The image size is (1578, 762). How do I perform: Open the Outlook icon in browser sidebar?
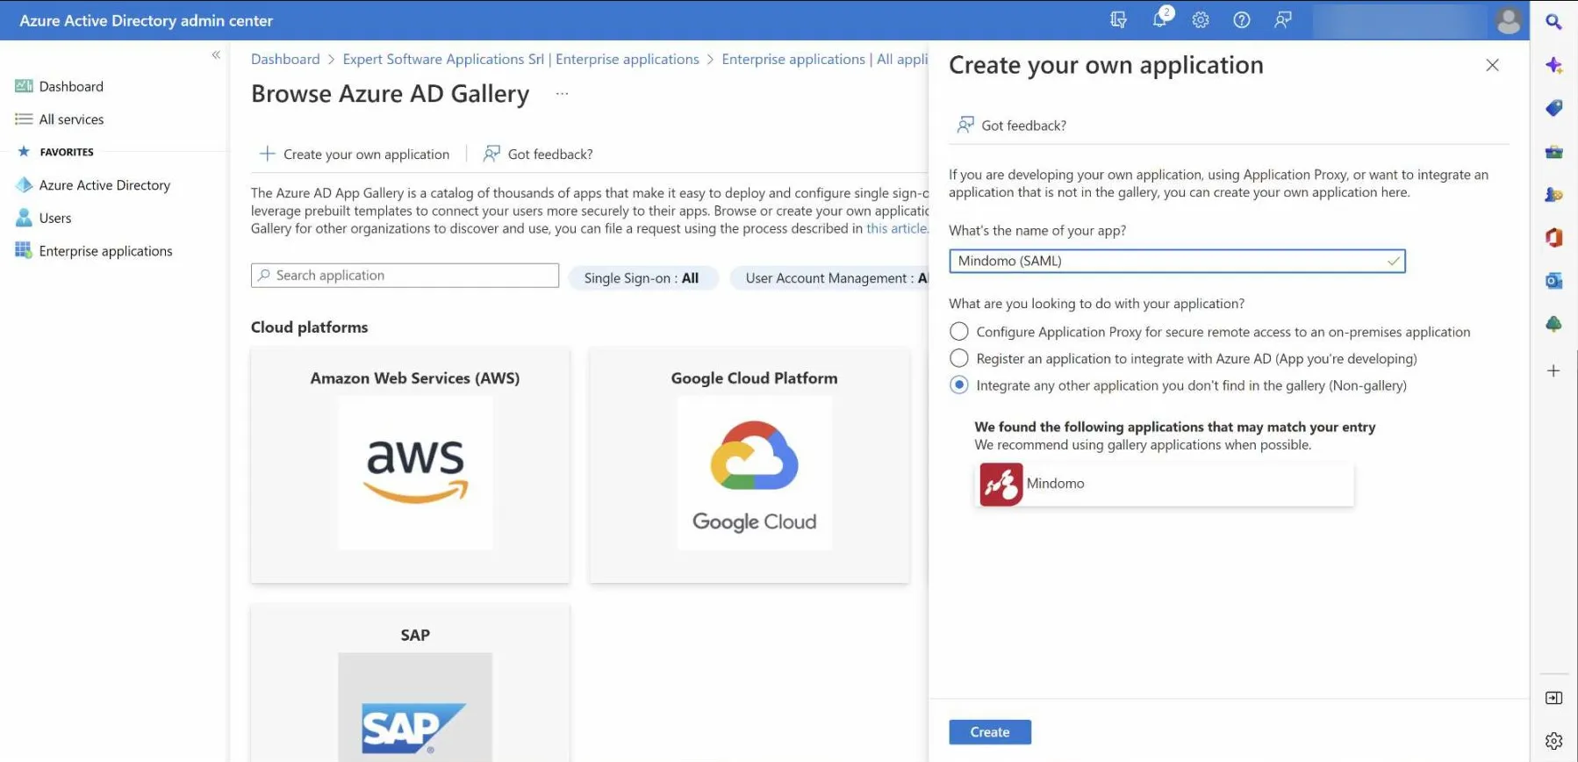coord(1553,281)
